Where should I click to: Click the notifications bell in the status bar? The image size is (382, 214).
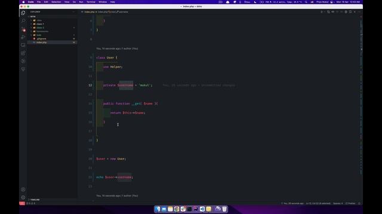pyautogui.click(x=359, y=203)
